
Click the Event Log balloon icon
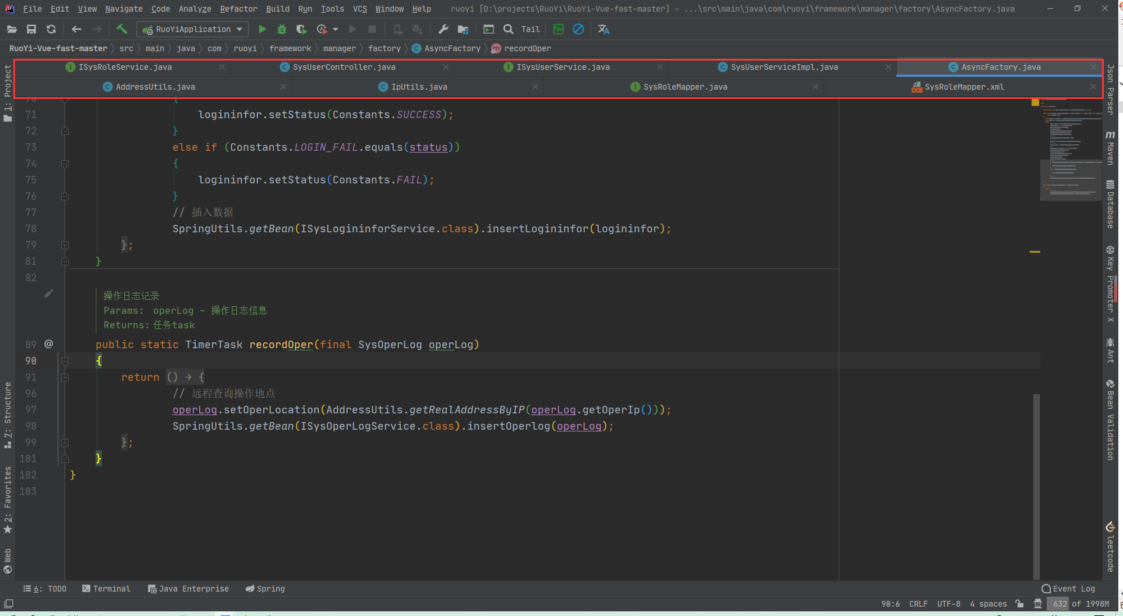[x=1046, y=589]
